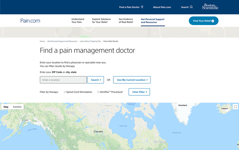Screen dimensions: 239x150
Task: Click the Pain.com logo
Action: point(30,21)
